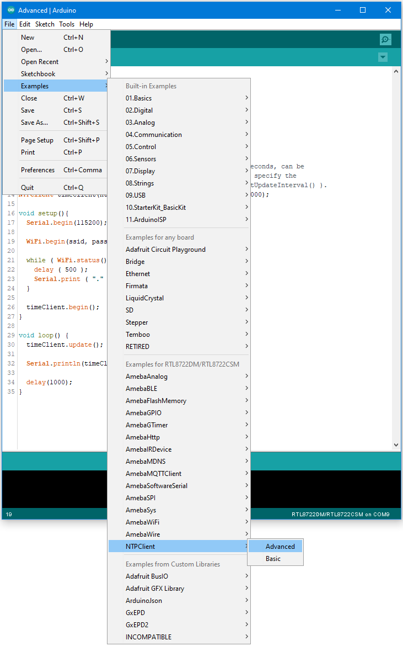This screenshot has width=403, height=646.
Task: Open RETIRED examples submenu
Action: tap(179, 347)
